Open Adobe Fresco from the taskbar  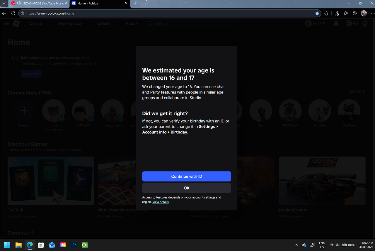(74, 245)
